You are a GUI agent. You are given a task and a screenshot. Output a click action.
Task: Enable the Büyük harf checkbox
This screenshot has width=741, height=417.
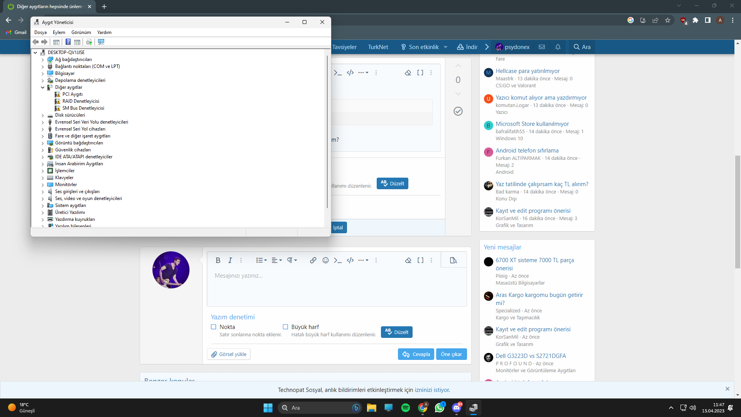pos(286,327)
